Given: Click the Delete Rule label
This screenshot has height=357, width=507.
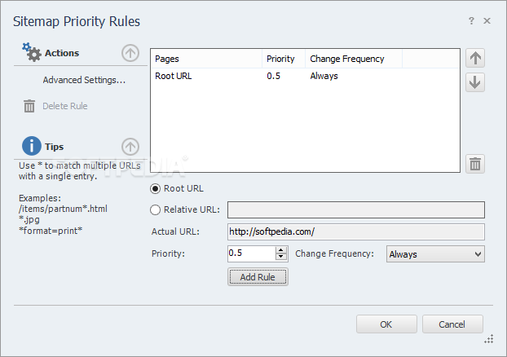Looking at the screenshot, I should click(65, 106).
